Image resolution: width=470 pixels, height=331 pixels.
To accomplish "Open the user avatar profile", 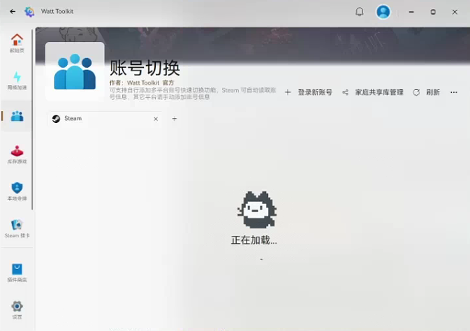I will click(383, 12).
